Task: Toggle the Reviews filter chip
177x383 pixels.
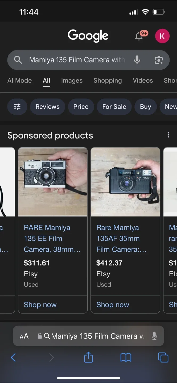Action: pyautogui.click(x=47, y=106)
